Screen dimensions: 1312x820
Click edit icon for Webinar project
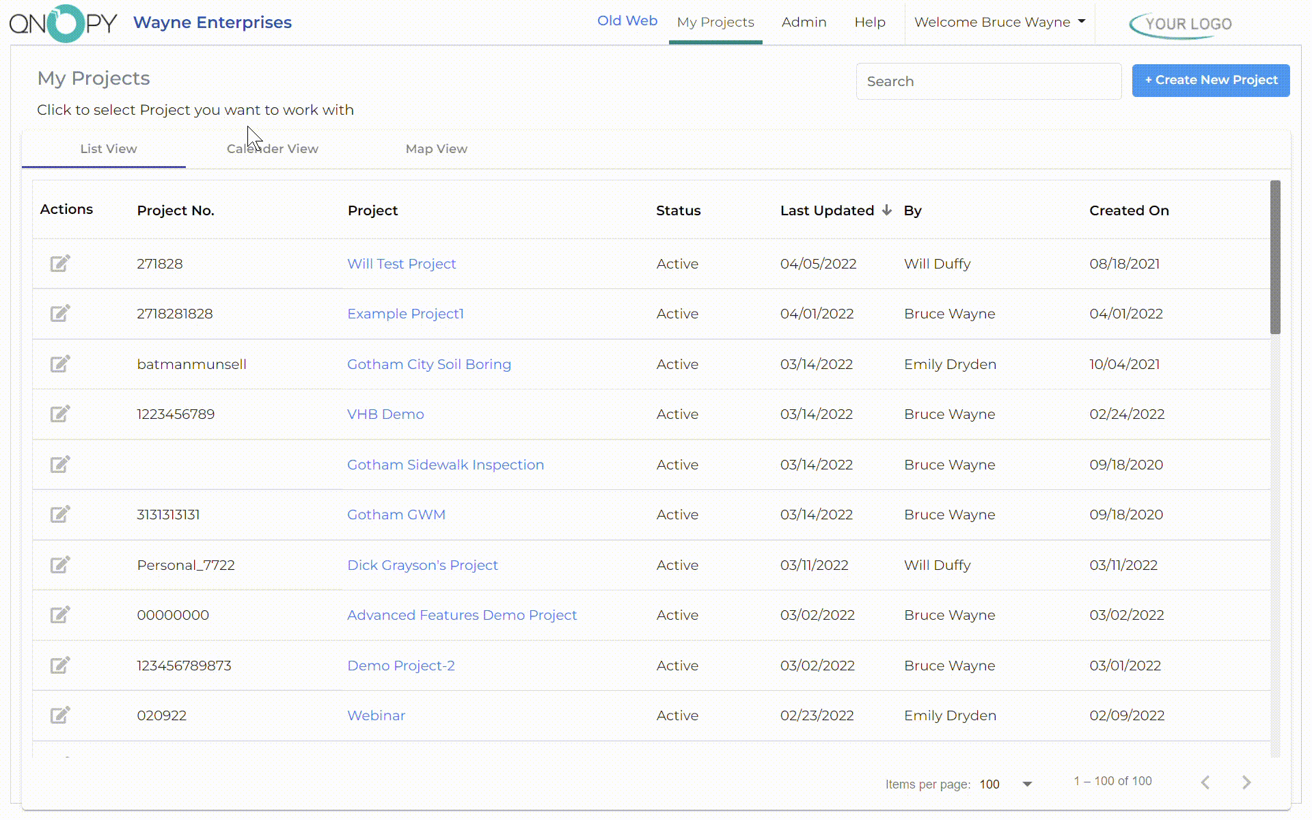click(x=60, y=715)
